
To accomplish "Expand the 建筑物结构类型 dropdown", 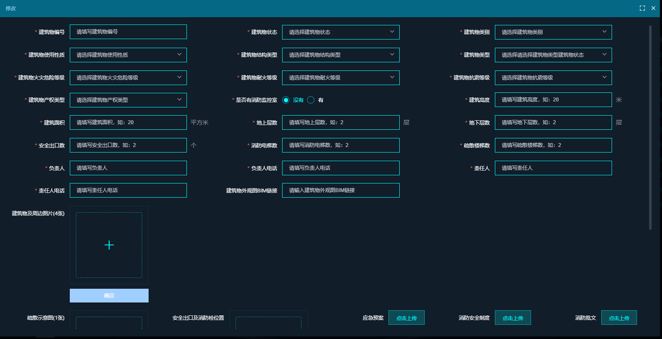I will click(x=341, y=55).
